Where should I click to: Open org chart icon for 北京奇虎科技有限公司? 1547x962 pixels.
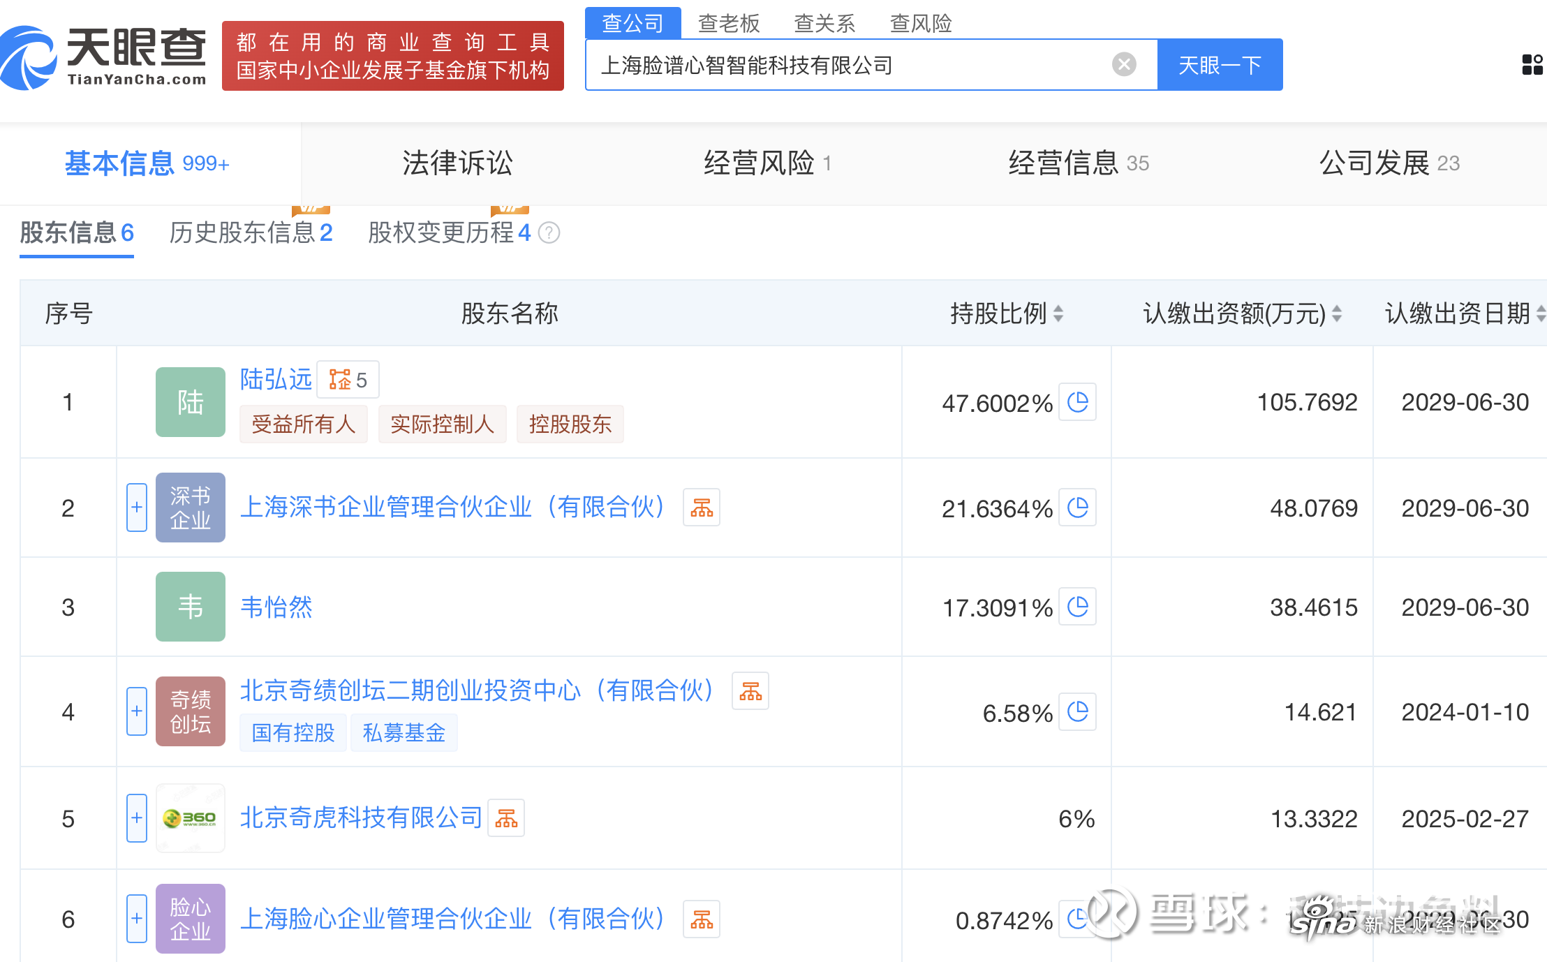[506, 818]
